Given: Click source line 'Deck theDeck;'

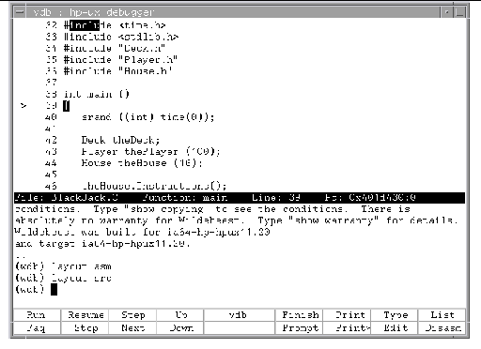Looking at the screenshot, I should pyautogui.click(x=120, y=140).
